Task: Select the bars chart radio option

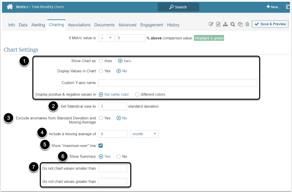Action: pos(120,61)
